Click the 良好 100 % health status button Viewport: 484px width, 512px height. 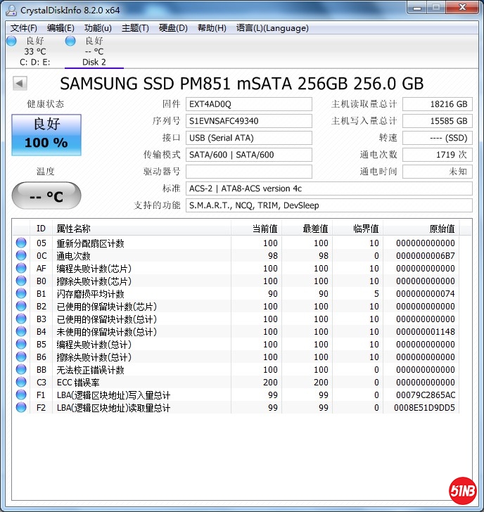(46, 134)
